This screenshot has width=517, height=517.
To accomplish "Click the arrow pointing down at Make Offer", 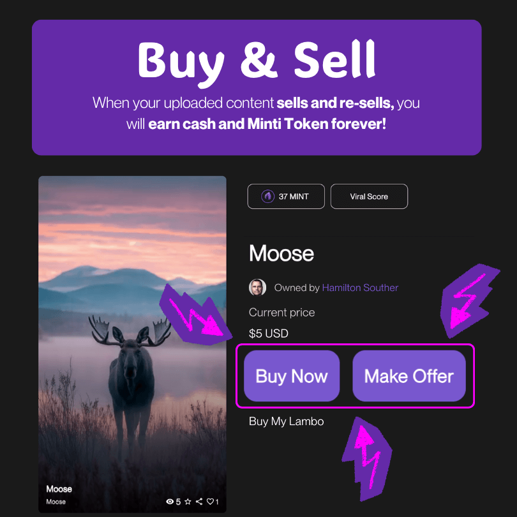I will (468, 301).
